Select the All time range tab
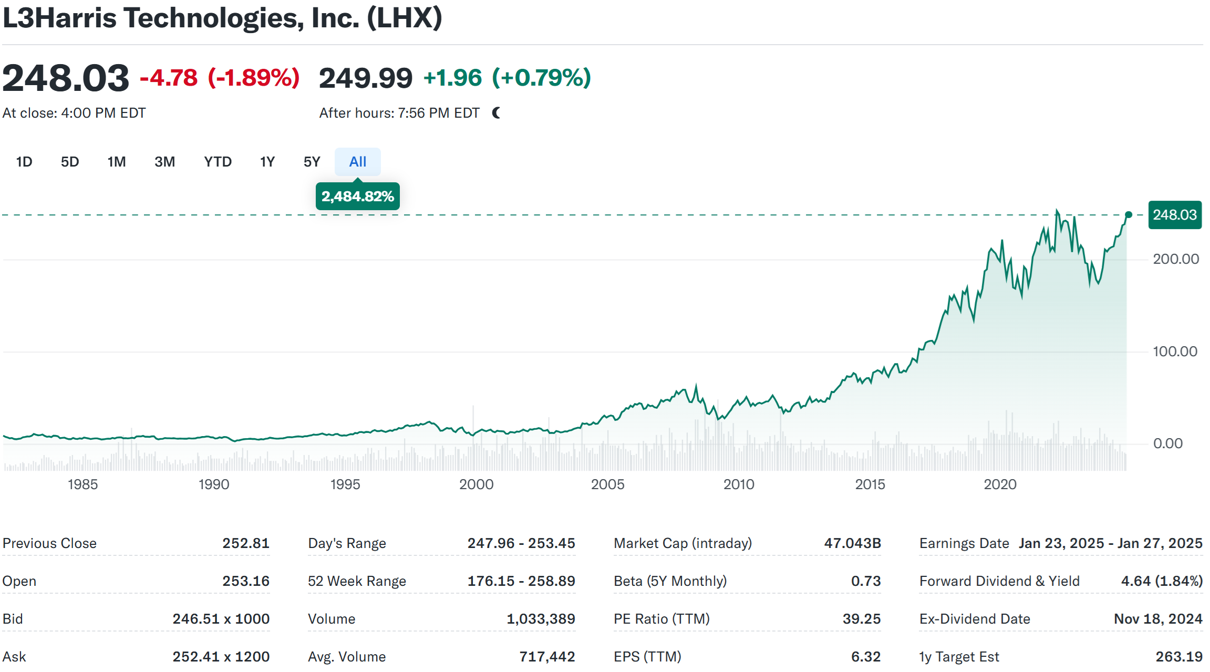The width and height of the screenshot is (1210, 672). click(358, 162)
